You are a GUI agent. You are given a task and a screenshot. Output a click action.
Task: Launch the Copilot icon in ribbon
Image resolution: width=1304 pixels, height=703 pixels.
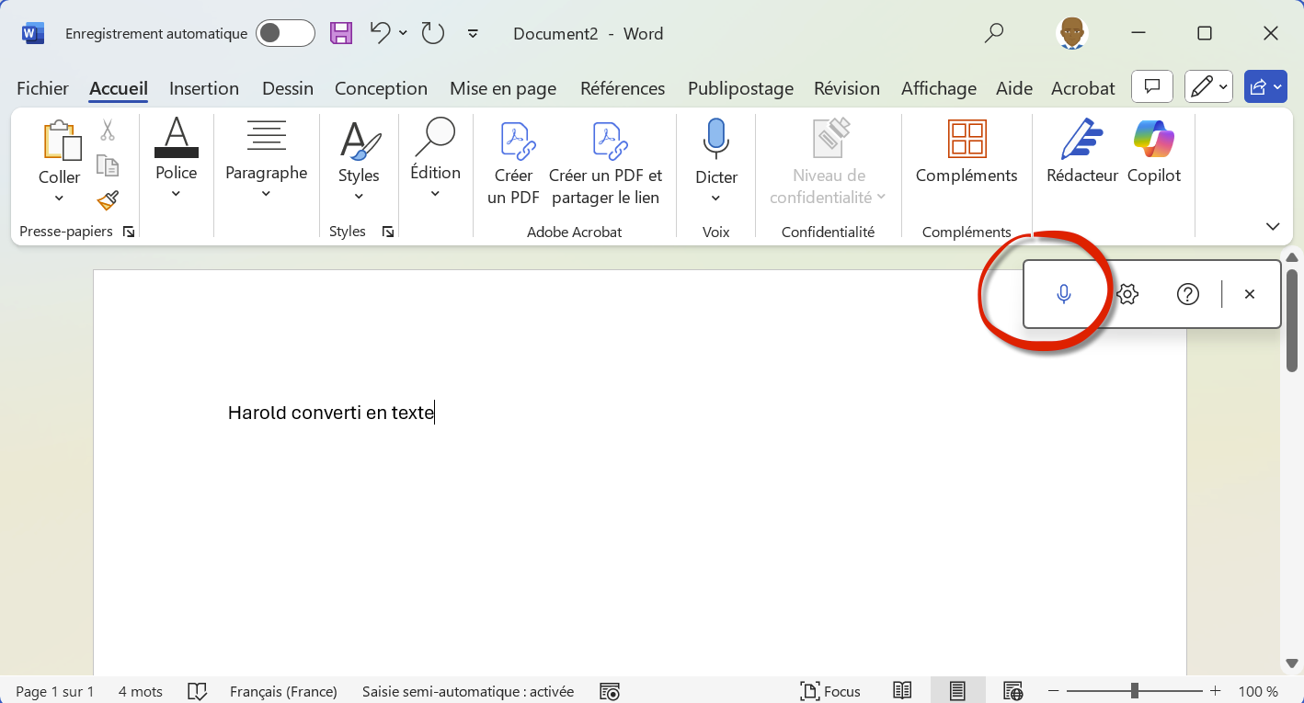(x=1153, y=152)
